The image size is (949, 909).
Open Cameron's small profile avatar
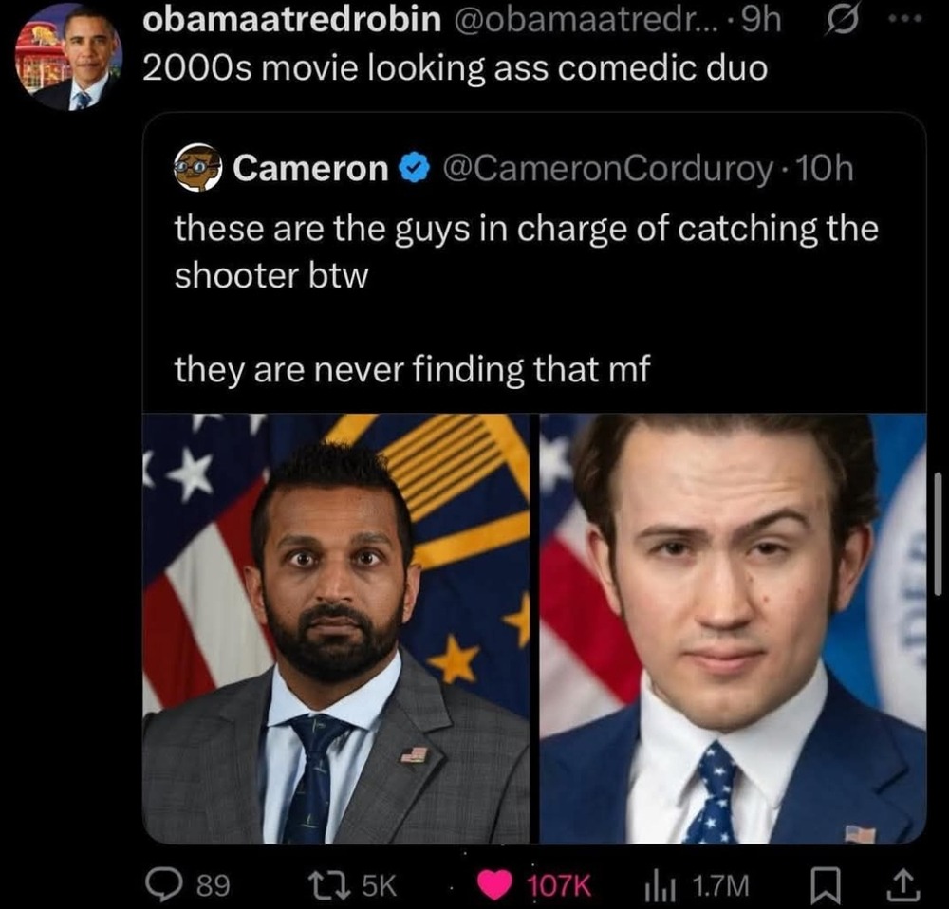click(196, 168)
